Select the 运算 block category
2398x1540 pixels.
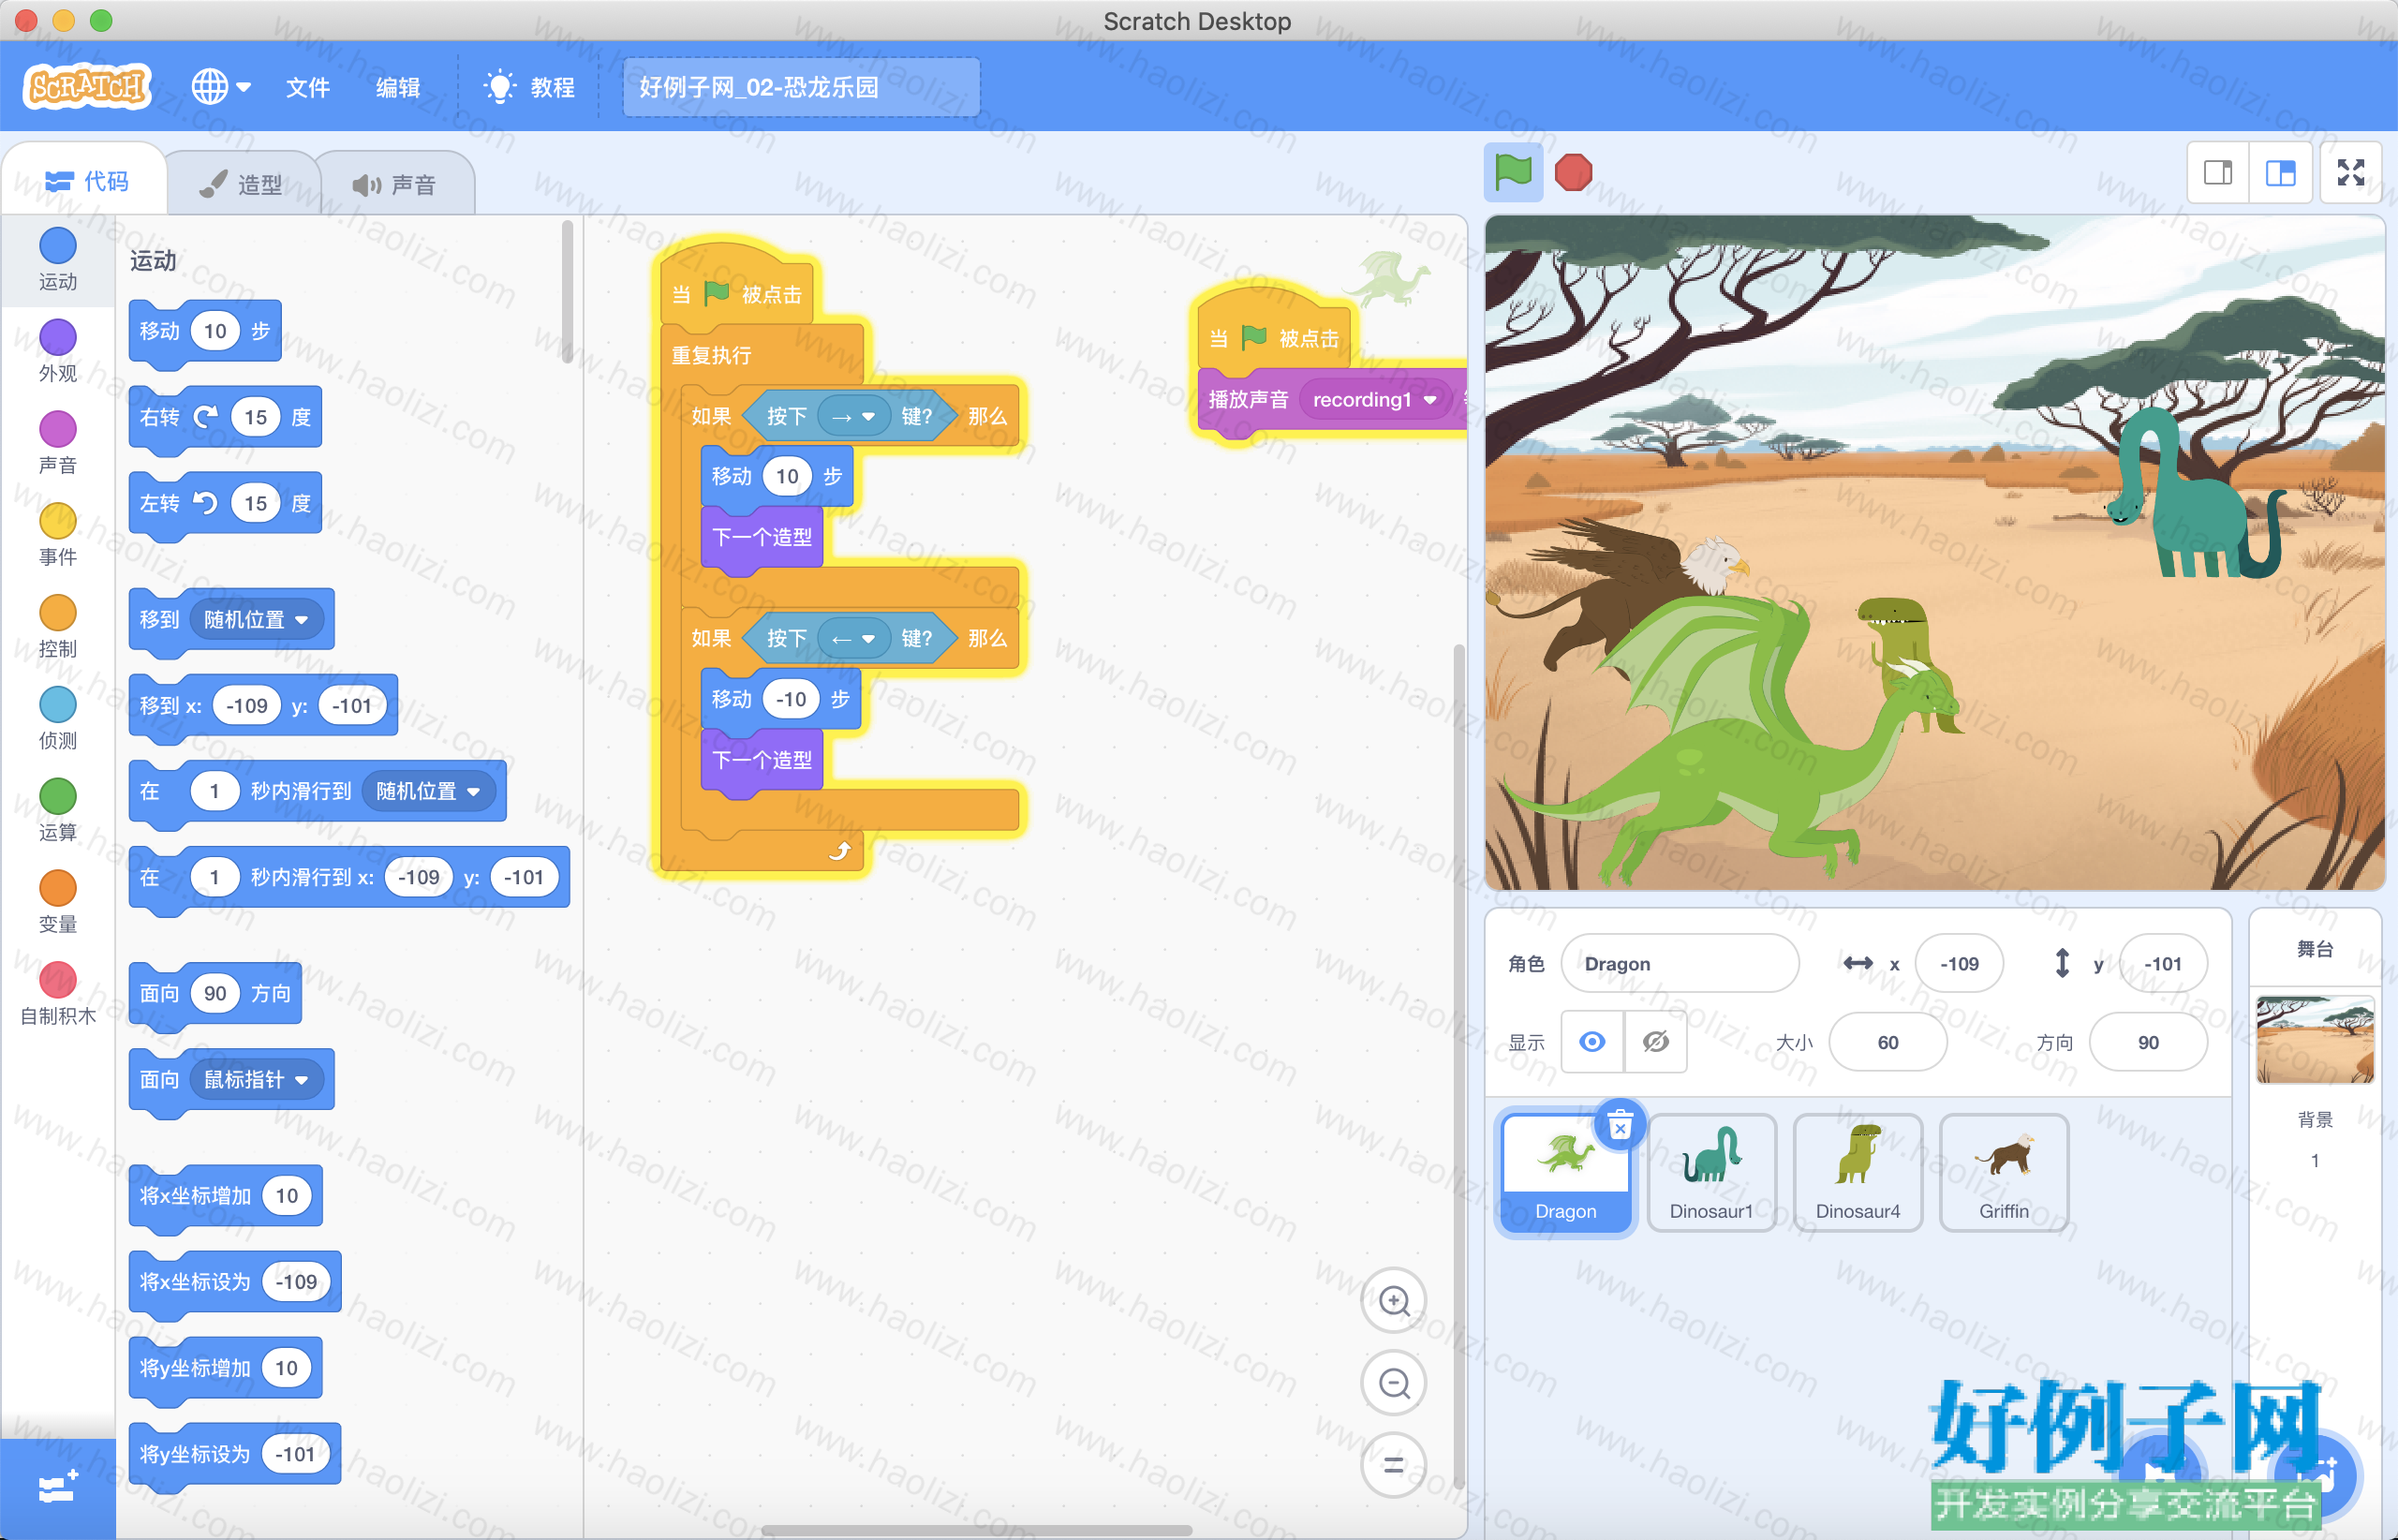point(57,811)
